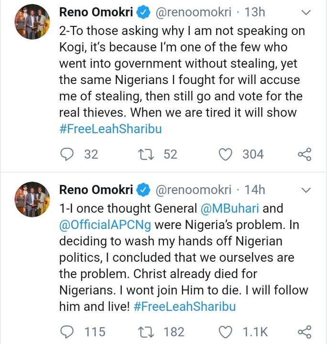Open the 13h timestamp of first tweet
Image resolution: width=327 pixels, height=344 pixels.
click(x=254, y=12)
